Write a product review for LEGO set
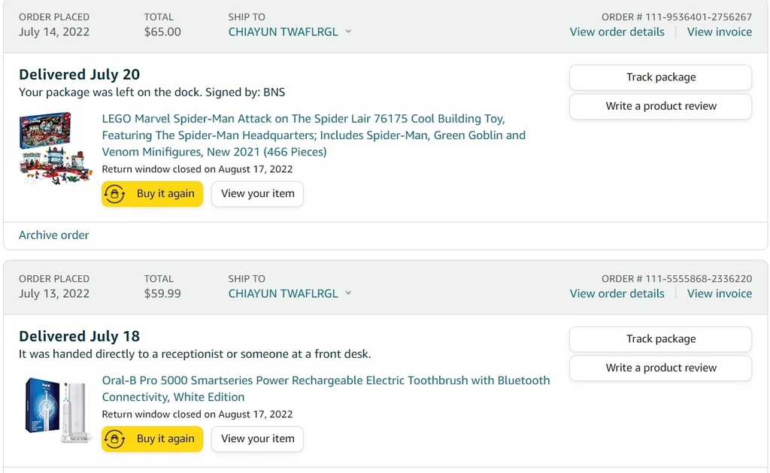The image size is (770, 473). click(x=660, y=106)
